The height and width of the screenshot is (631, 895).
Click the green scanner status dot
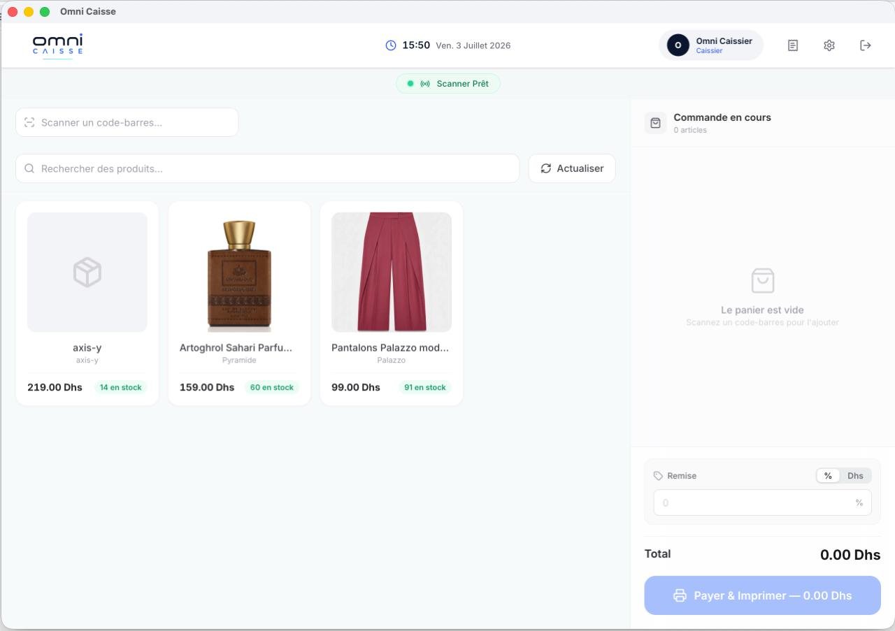(x=410, y=84)
